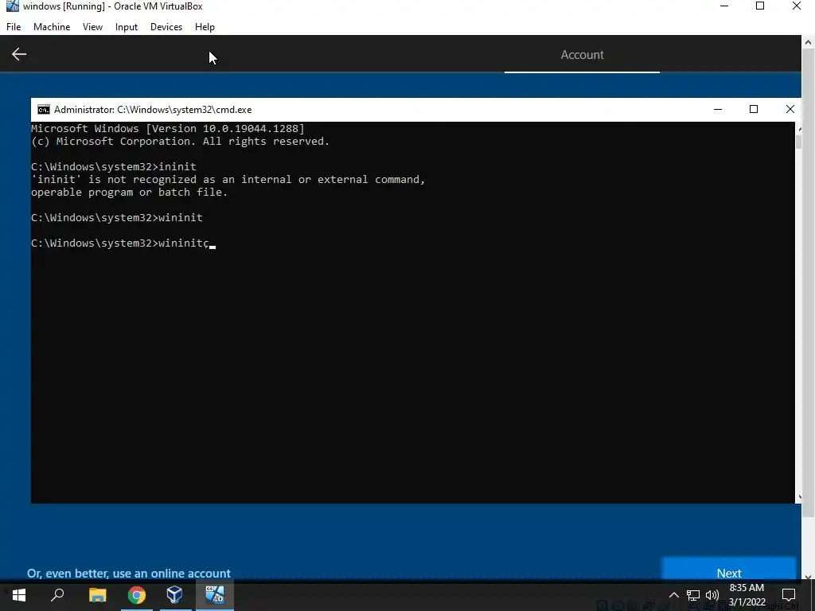Open the notification center icon
The height and width of the screenshot is (611, 815).
pos(789,595)
